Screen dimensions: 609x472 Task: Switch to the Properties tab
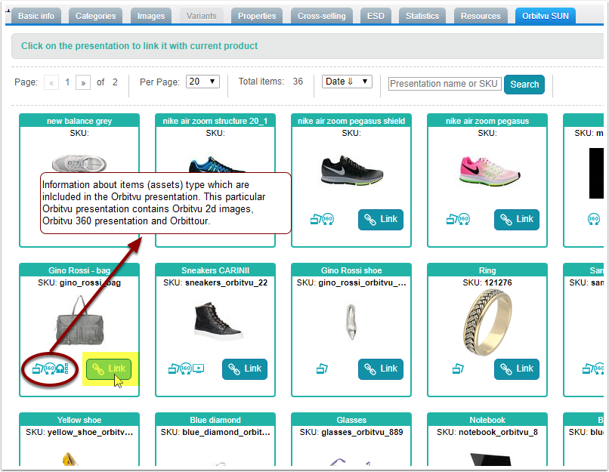point(257,16)
